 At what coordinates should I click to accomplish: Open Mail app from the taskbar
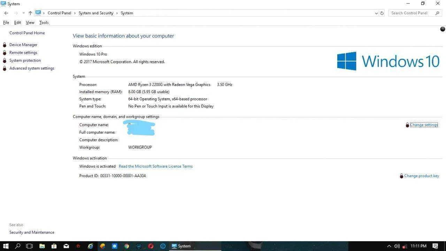66,246
